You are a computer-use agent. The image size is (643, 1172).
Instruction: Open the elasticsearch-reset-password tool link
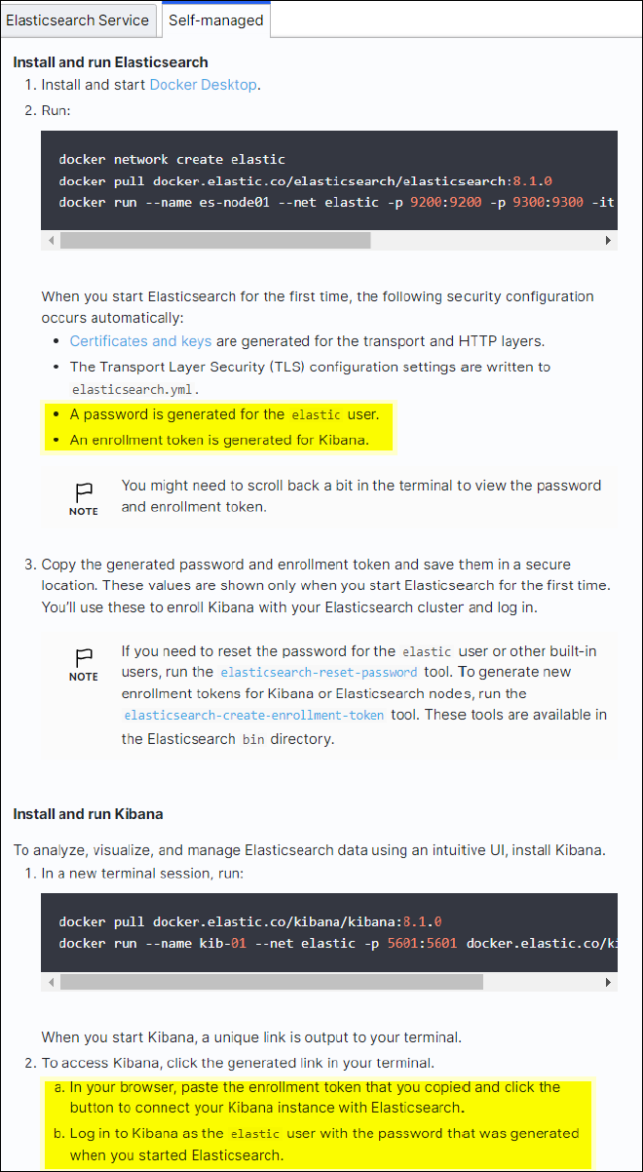(x=319, y=673)
